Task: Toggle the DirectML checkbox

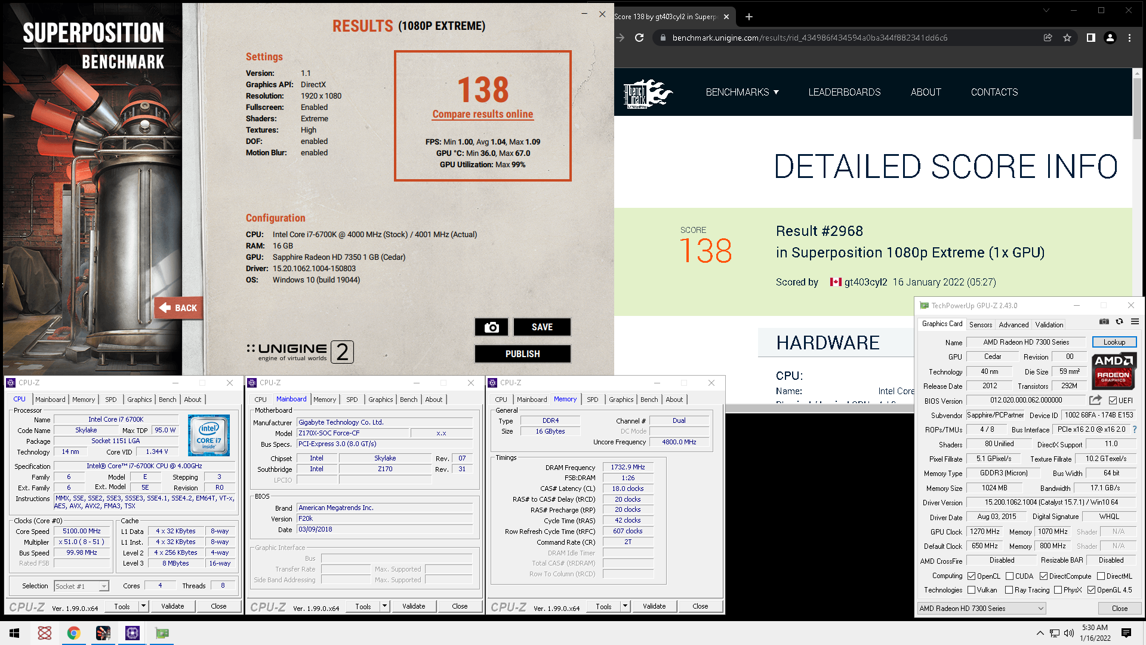Action: pos(1101,576)
